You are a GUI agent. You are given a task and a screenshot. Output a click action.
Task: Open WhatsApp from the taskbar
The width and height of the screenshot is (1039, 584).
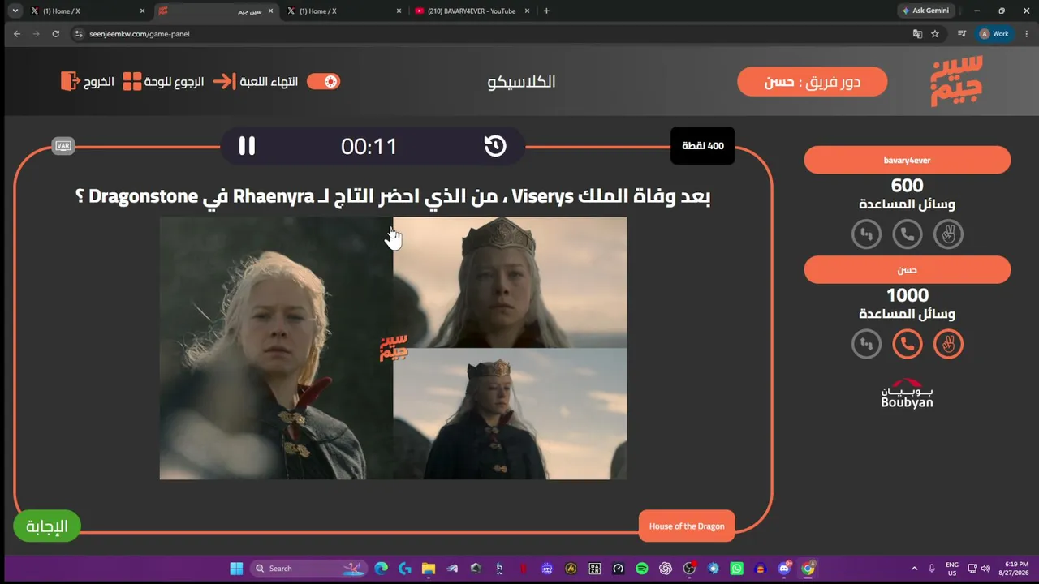[x=737, y=569]
